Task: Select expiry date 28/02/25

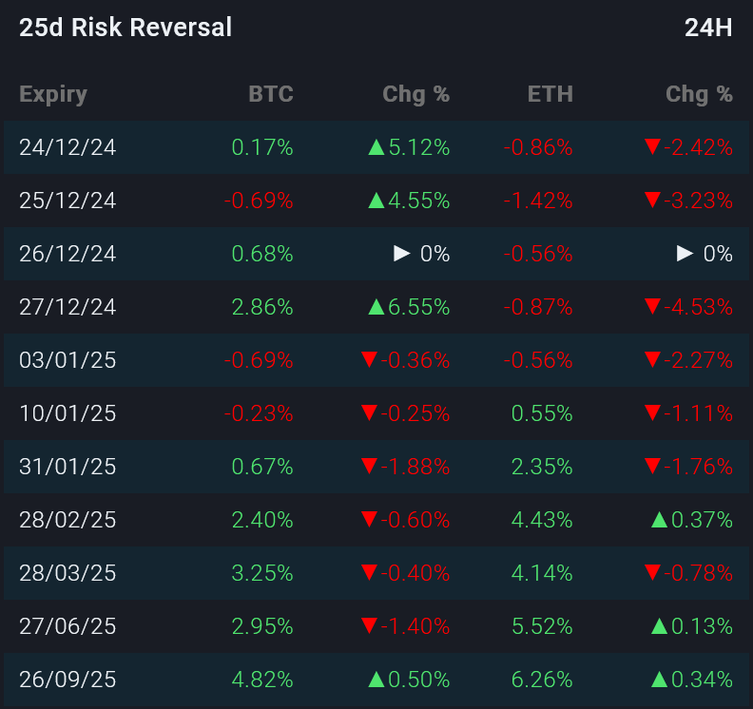Action: pos(68,521)
